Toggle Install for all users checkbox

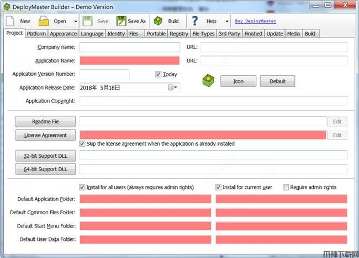click(82, 187)
